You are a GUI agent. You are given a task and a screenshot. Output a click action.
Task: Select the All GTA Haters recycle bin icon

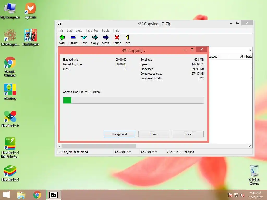point(254,175)
